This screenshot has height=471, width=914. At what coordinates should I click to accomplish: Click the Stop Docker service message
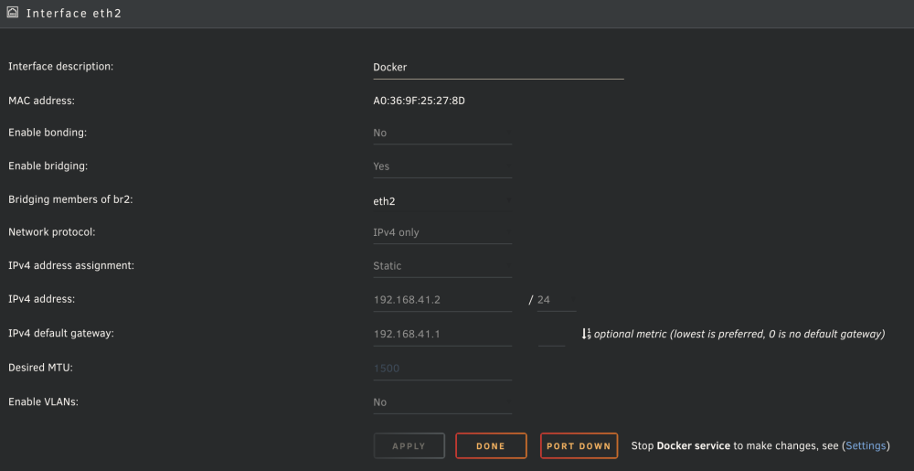click(x=760, y=446)
